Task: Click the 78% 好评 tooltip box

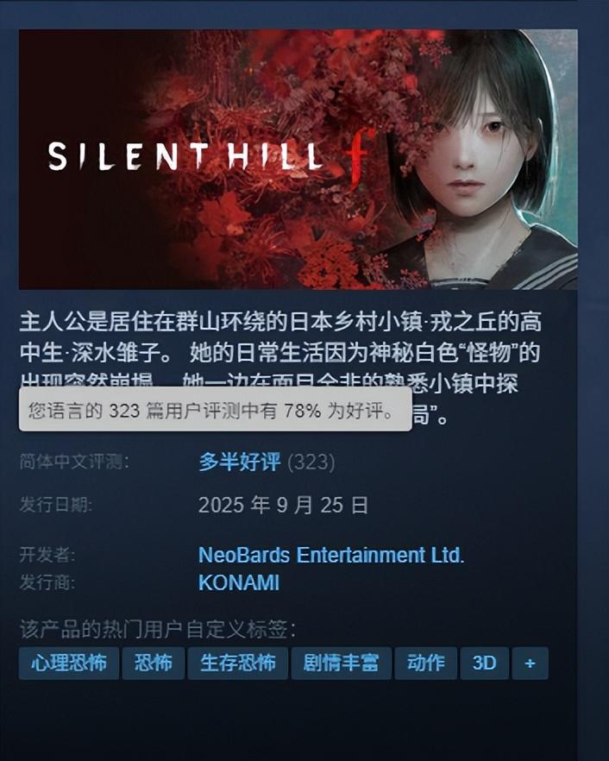Action: [x=215, y=409]
